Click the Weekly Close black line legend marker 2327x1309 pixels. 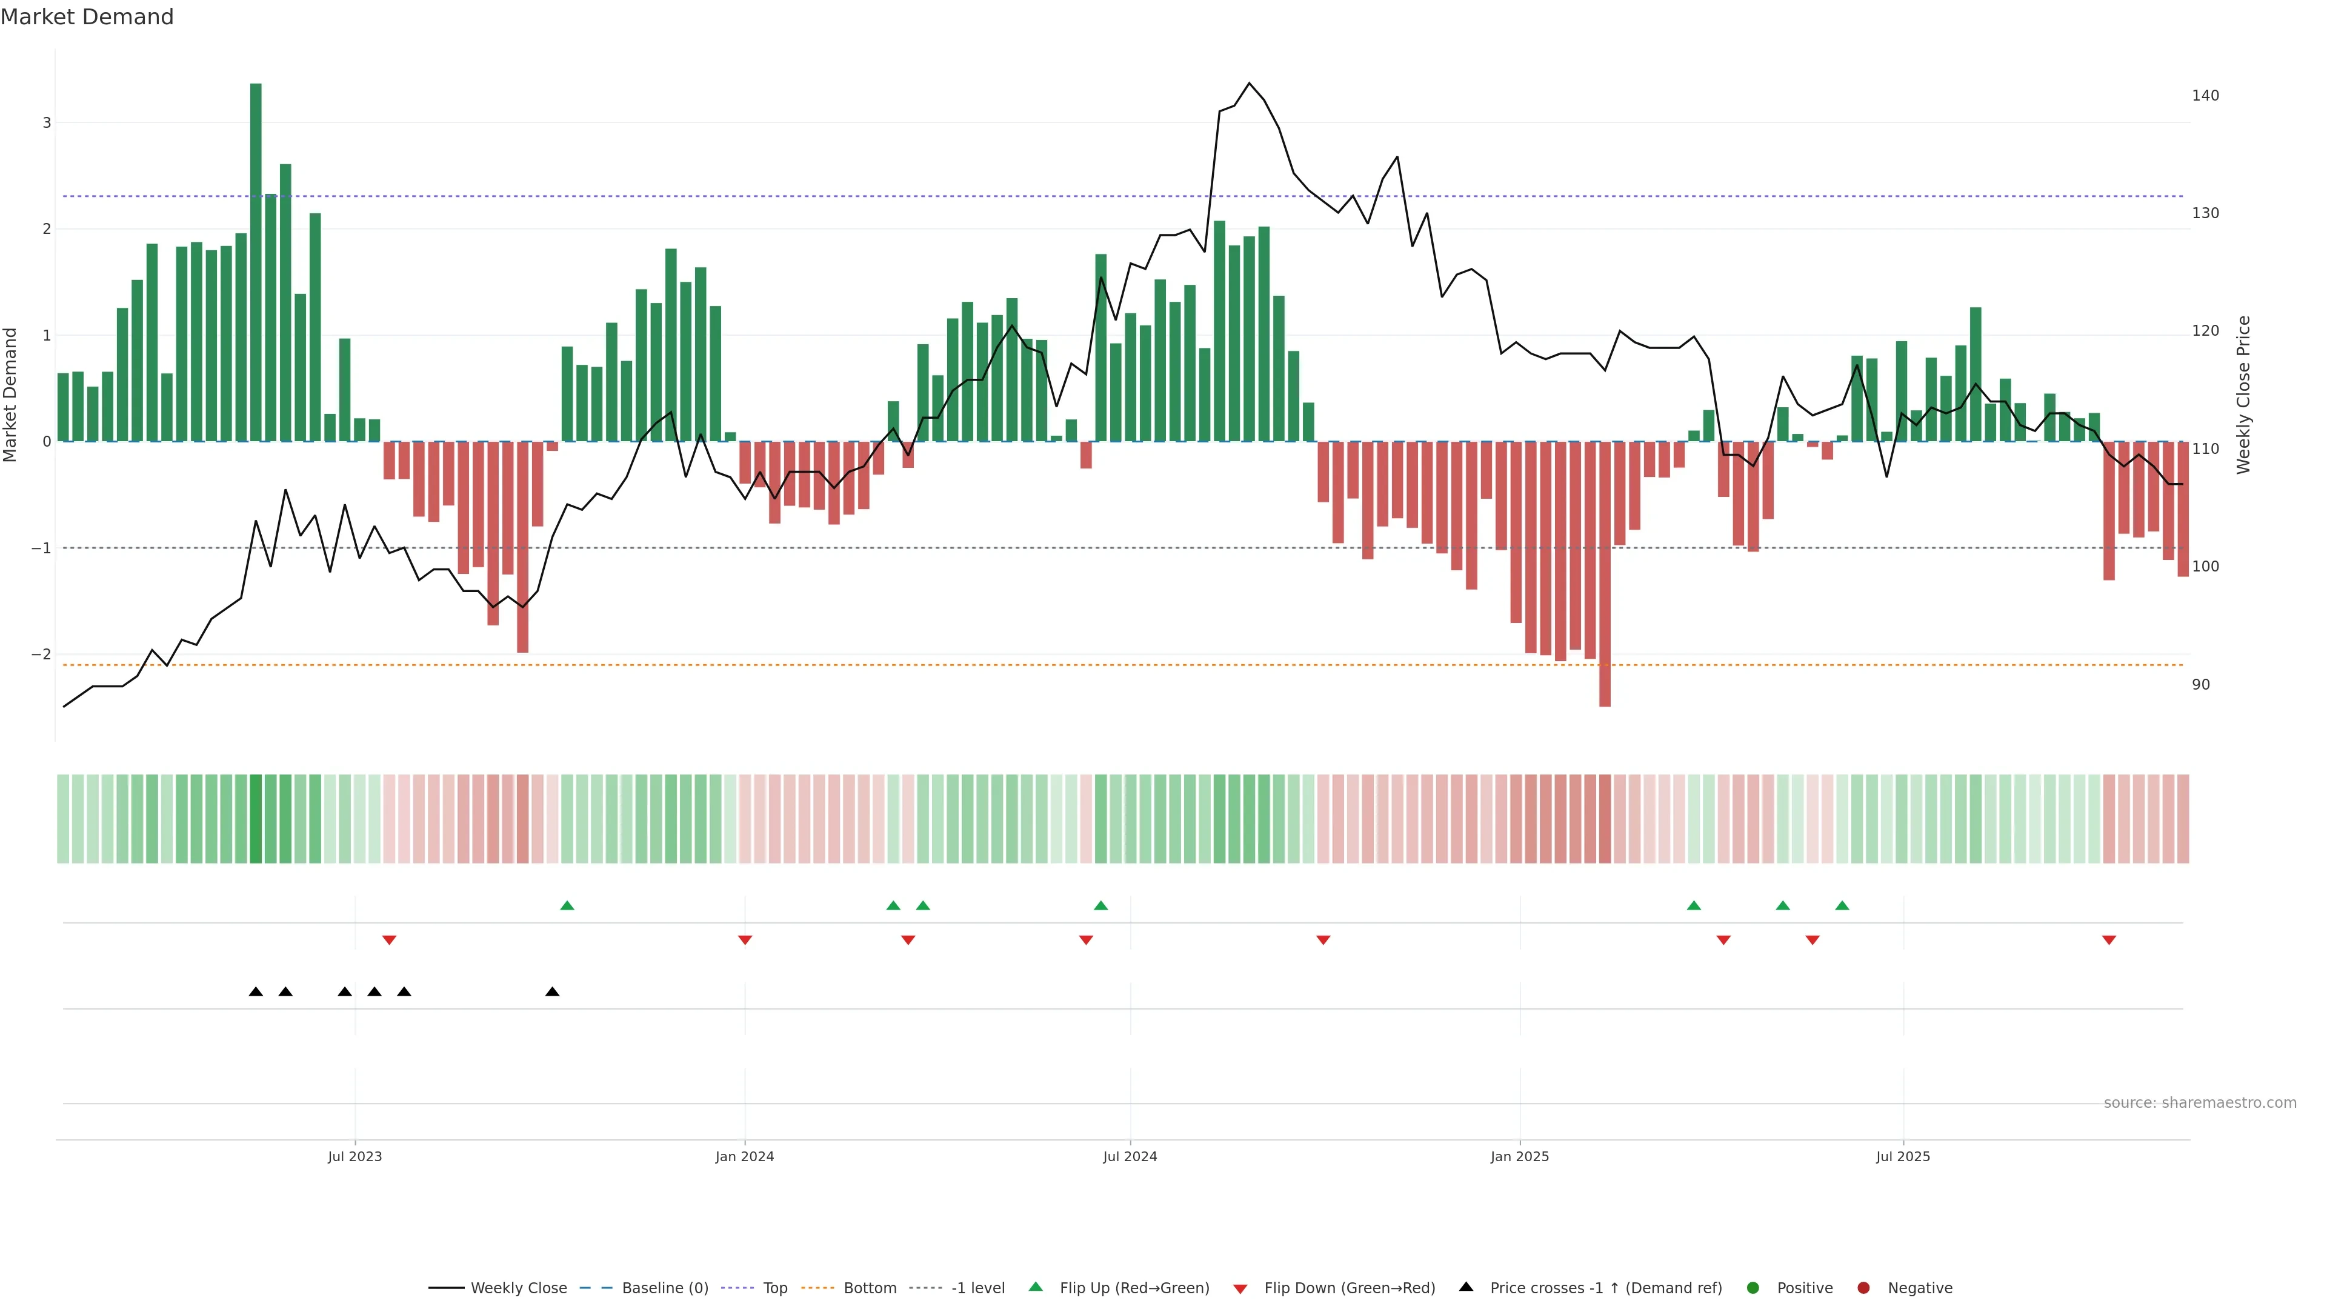pos(446,1288)
